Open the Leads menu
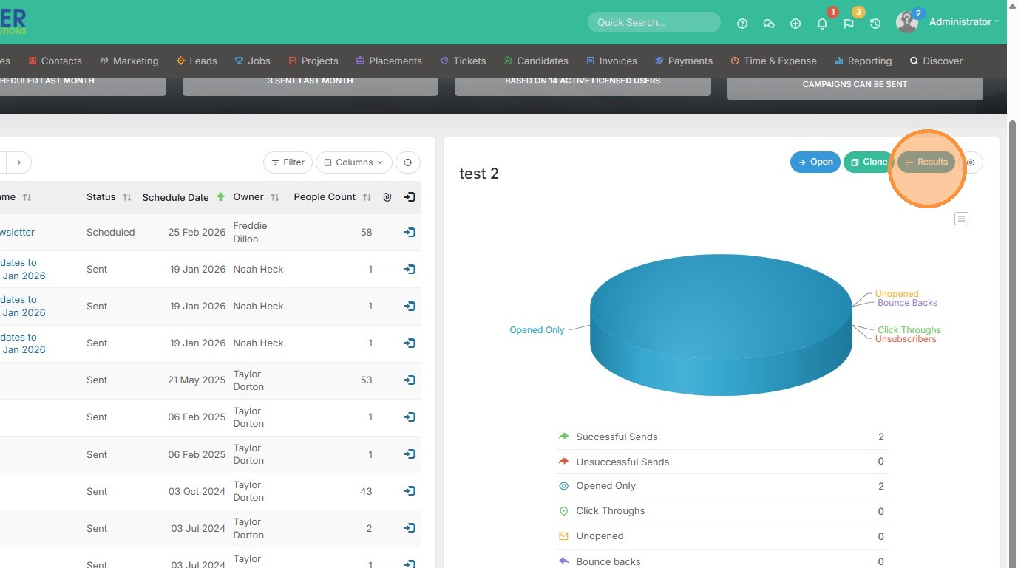The image size is (1018, 568). click(x=197, y=61)
